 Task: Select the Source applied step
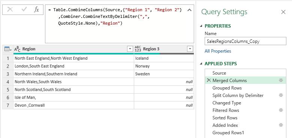pyautogui.click(x=245, y=73)
